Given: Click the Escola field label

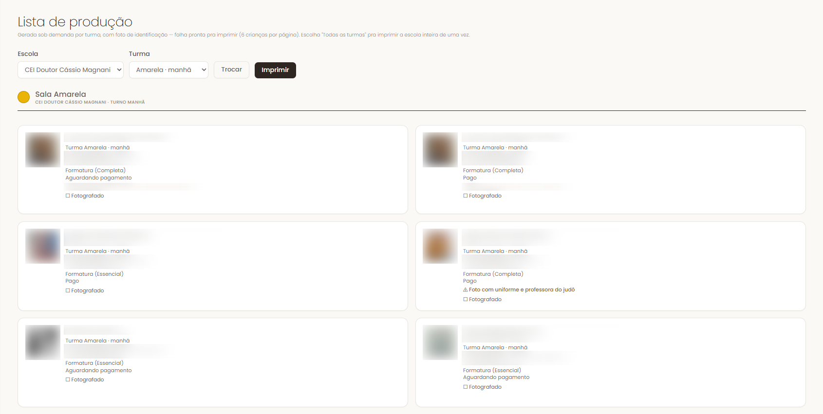Looking at the screenshot, I should 28,54.
